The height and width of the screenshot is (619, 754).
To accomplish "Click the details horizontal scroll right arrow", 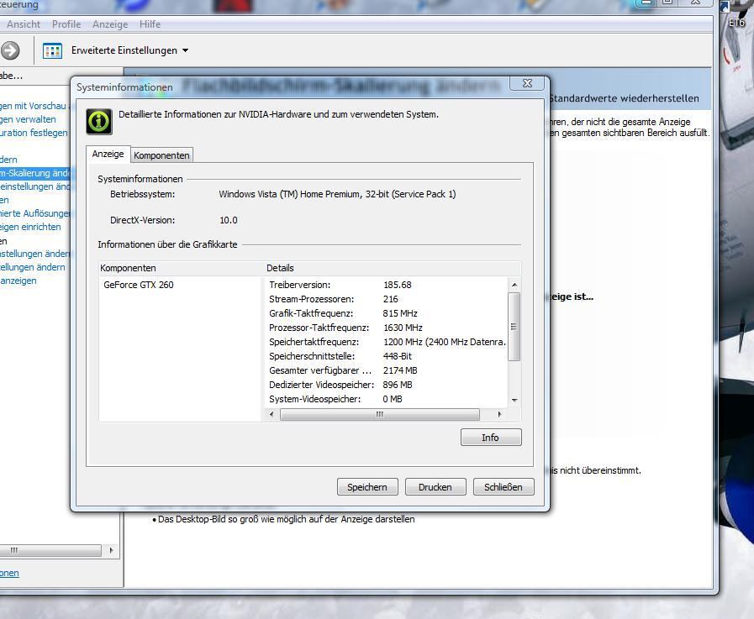I will click(499, 414).
